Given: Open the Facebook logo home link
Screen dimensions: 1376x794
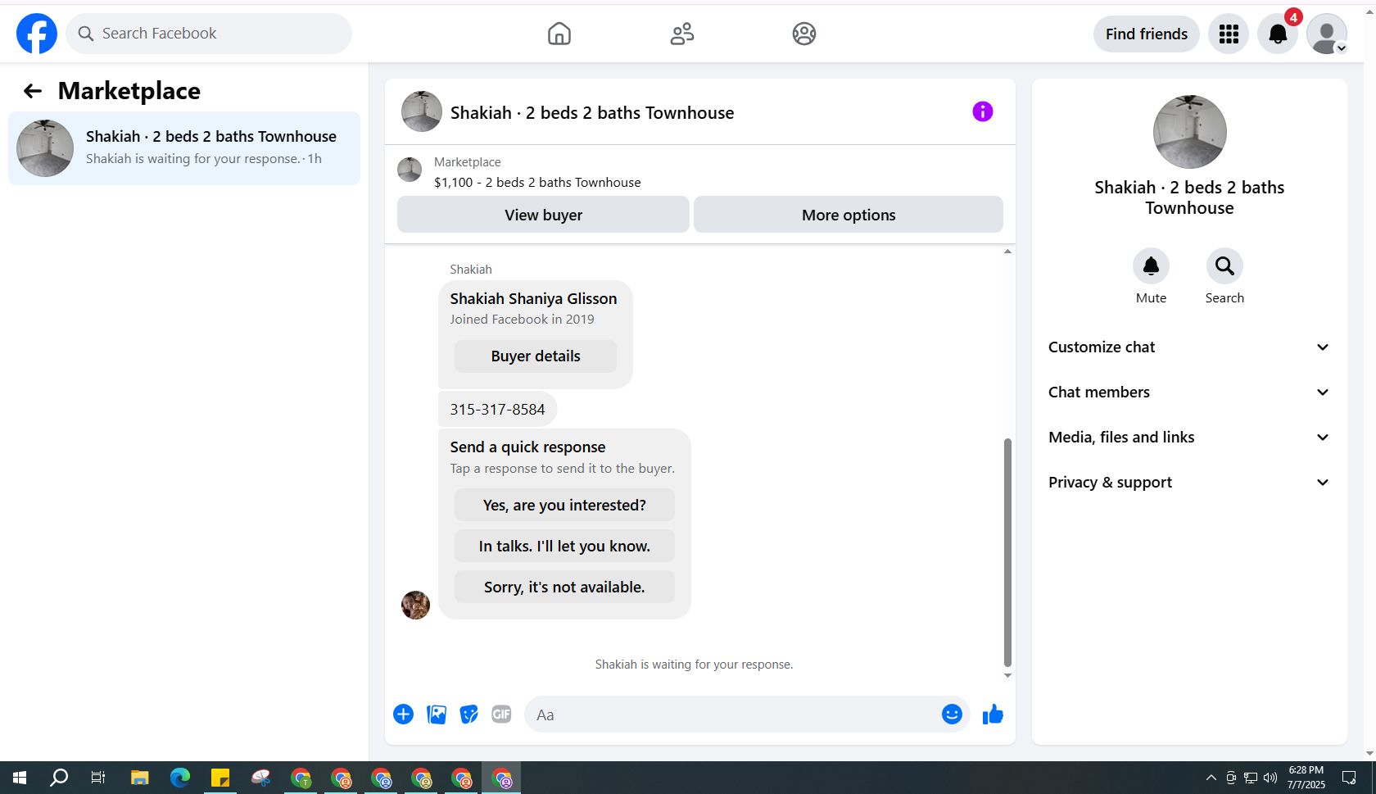Looking at the screenshot, I should [37, 34].
